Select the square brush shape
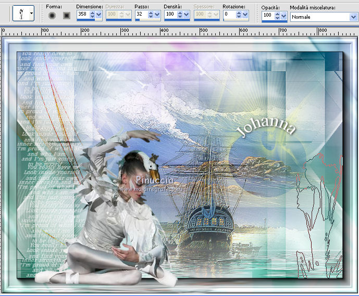 (x=67, y=16)
